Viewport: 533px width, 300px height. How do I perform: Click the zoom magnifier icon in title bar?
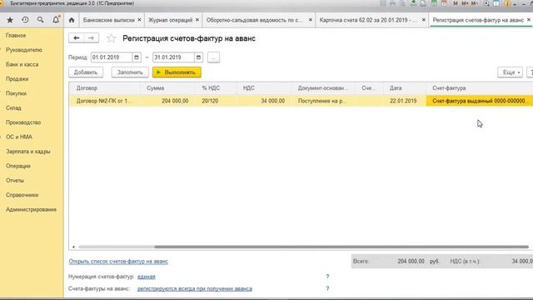(486, 3)
